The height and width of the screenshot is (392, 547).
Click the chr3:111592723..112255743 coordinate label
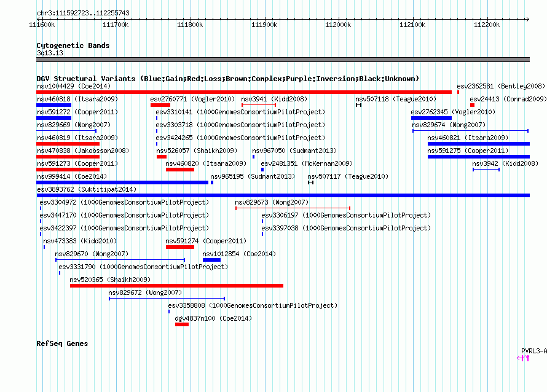tap(83, 13)
